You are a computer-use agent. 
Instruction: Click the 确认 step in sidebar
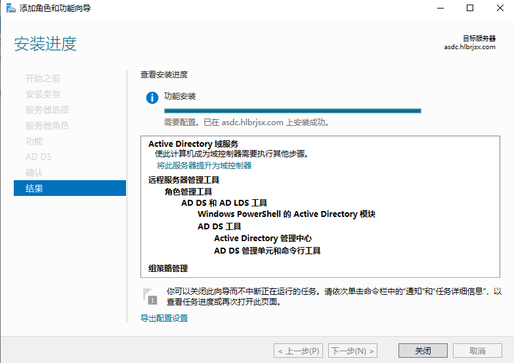pos(34,173)
